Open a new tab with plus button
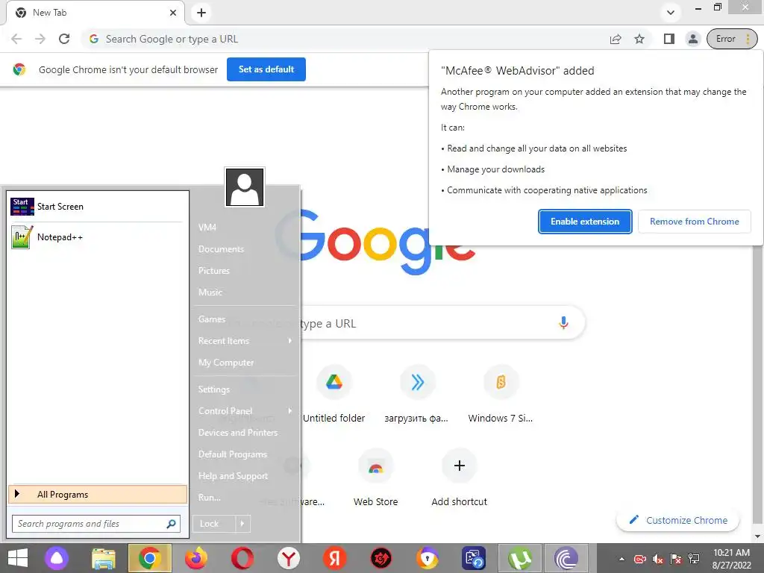The height and width of the screenshot is (573, 764). [x=201, y=13]
